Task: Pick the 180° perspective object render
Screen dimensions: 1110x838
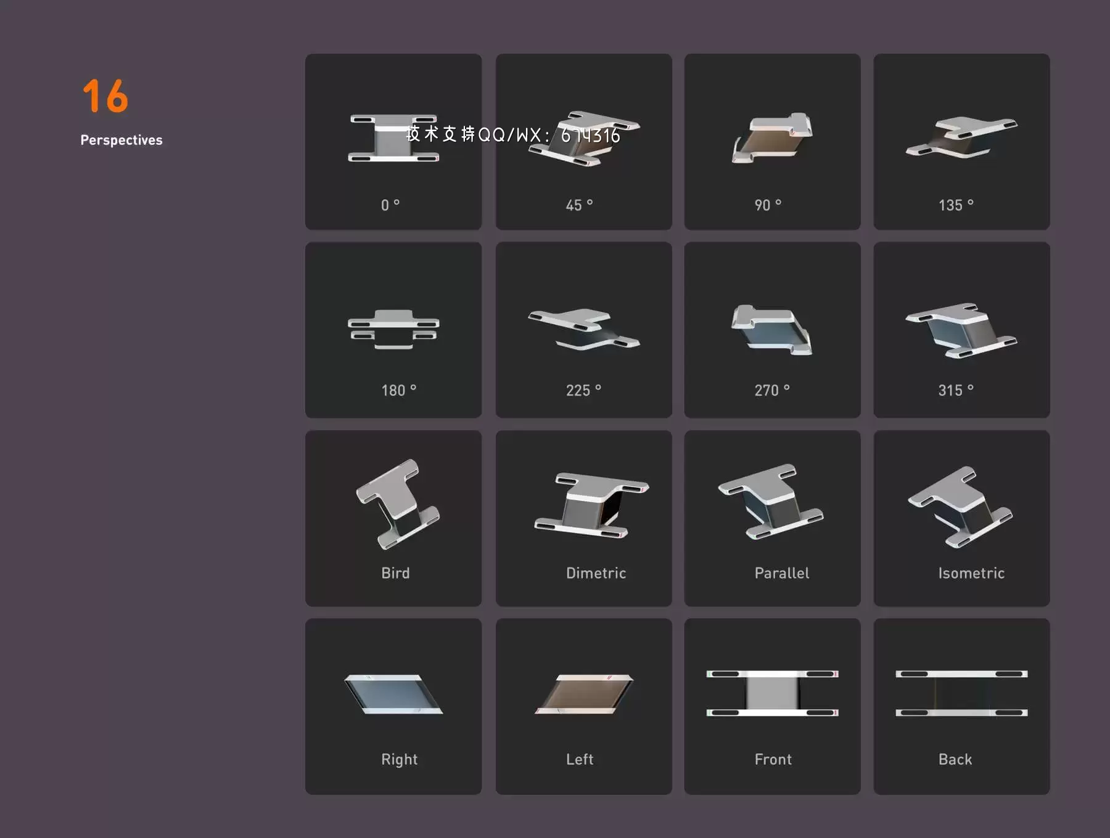Action: tap(393, 328)
